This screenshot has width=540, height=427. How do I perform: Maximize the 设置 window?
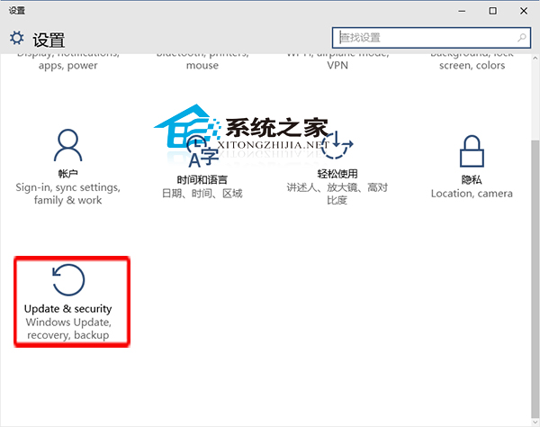click(493, 11)
